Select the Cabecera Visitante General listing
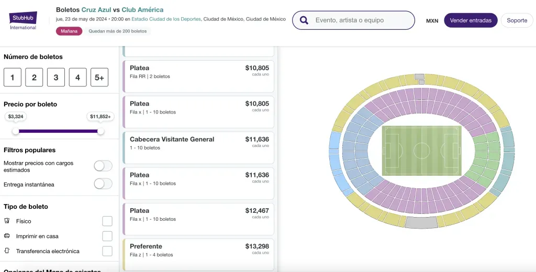 [x=199, y=147]
